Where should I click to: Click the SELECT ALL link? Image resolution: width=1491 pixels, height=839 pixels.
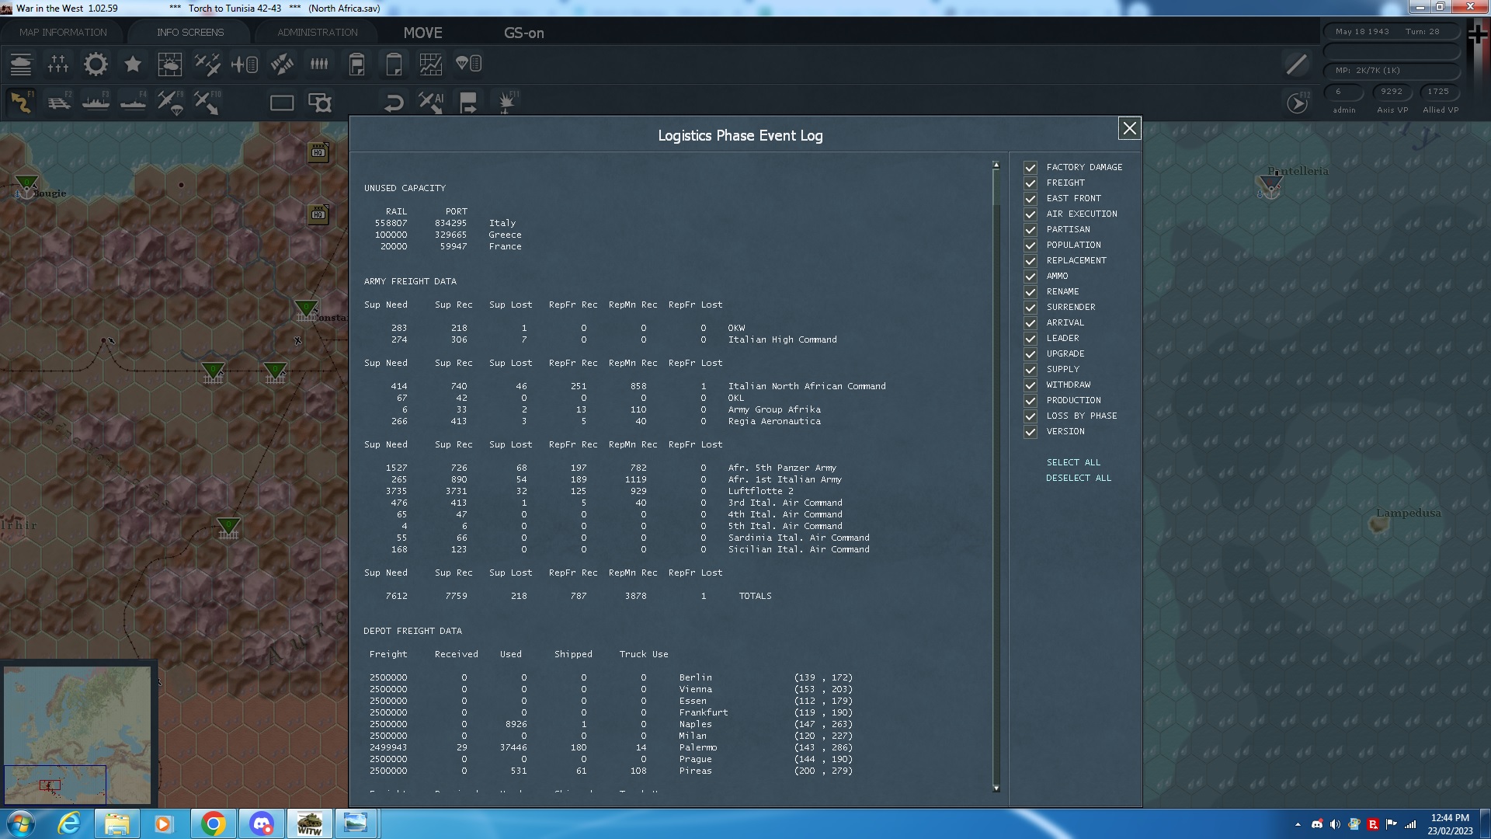point(1073,463)
